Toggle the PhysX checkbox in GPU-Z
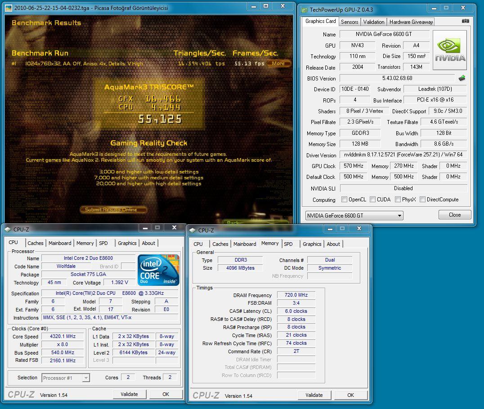This screenshot has width=484, height=409. [398, 199]
